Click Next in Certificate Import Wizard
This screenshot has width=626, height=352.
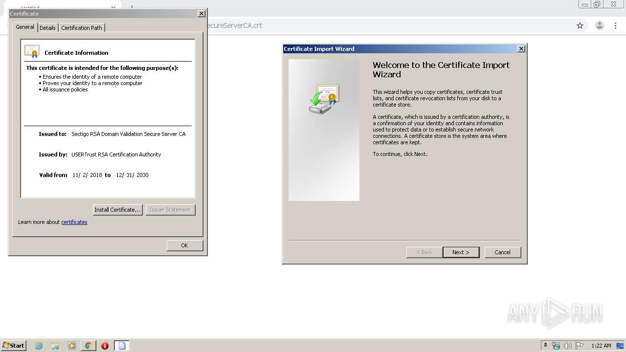[461, 252]
